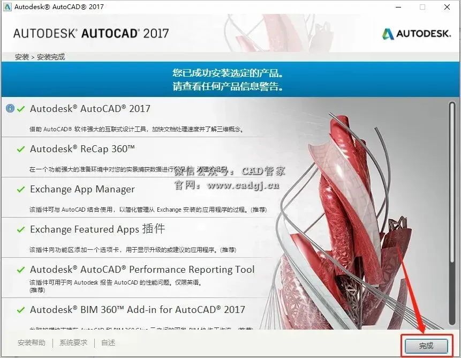This screenshot has width=461, height=358.
Task: Select the Exchange App Manager title
Action: tap(82, 189)
